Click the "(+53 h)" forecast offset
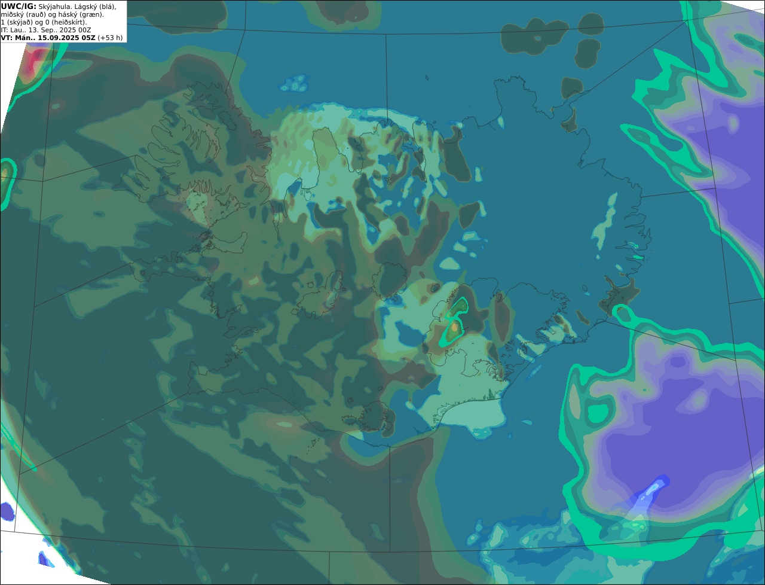Screen dimensions: 765x585 pos(111,37)
